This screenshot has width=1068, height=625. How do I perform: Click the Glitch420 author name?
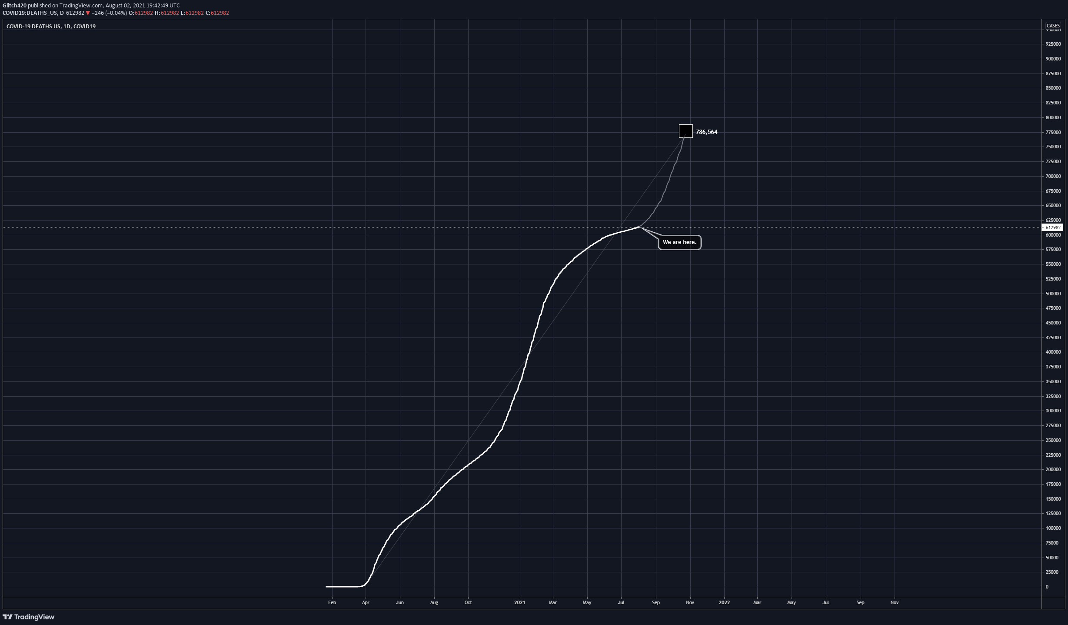click(14, 6)
